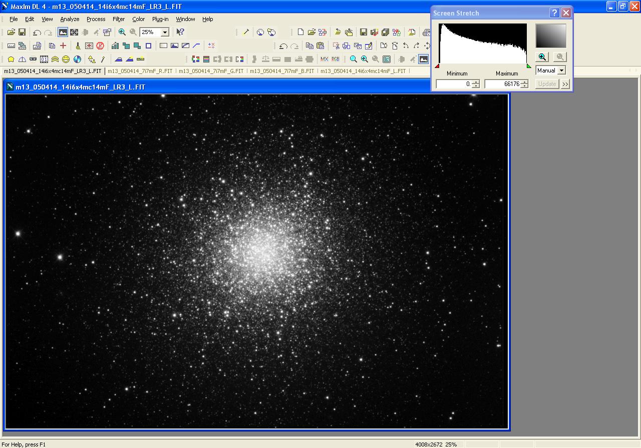Click the Open file folder icon
This screenshot has width=641, height=448.
click(x=11, y=32)
